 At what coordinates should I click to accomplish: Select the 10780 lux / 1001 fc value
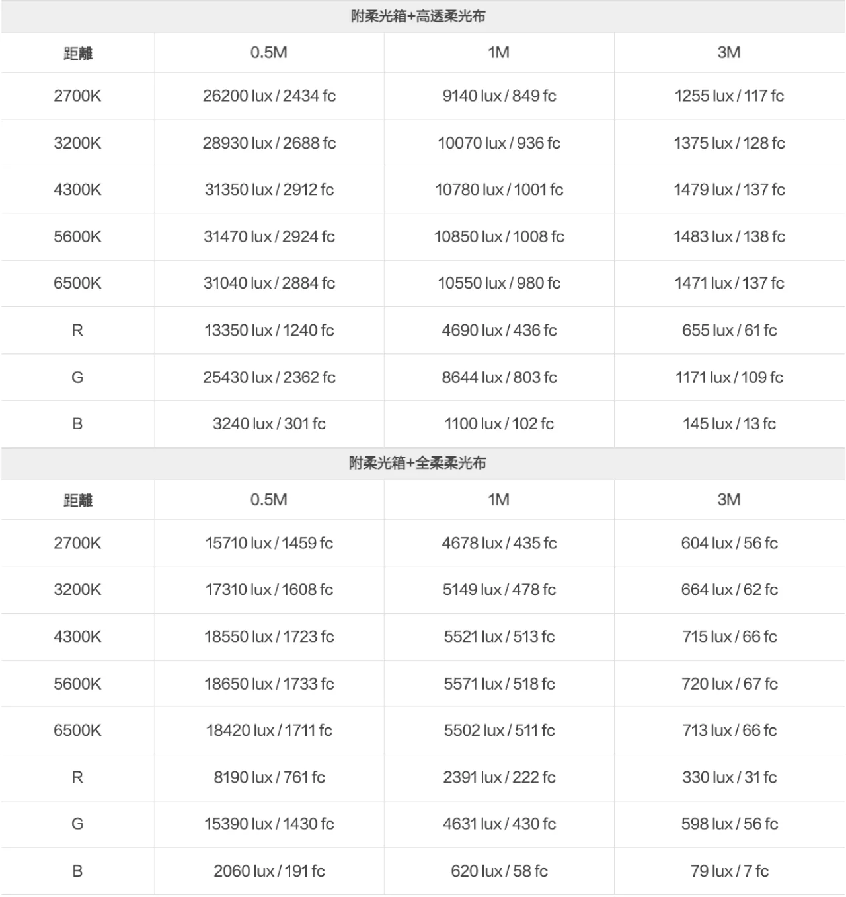click(x=499, y=190)
